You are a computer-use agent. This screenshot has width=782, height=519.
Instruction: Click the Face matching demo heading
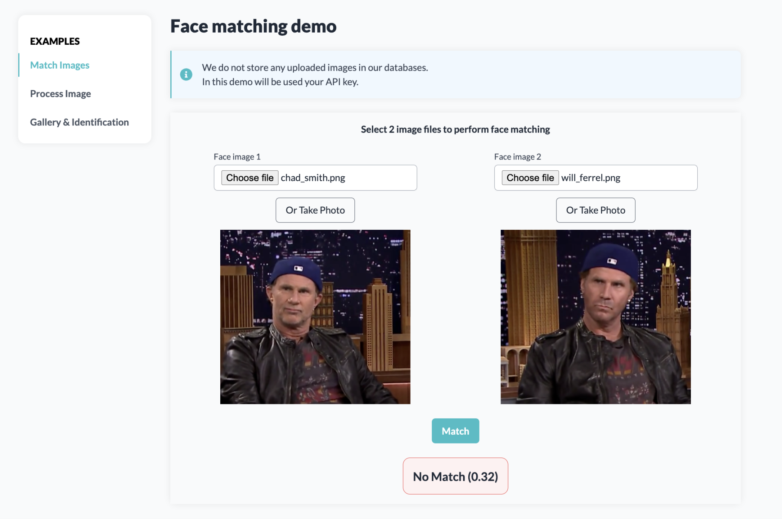point(253,26)
